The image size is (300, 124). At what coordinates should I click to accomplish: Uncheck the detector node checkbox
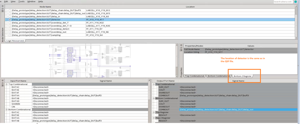pyautogui.click(x=10, y=20)
